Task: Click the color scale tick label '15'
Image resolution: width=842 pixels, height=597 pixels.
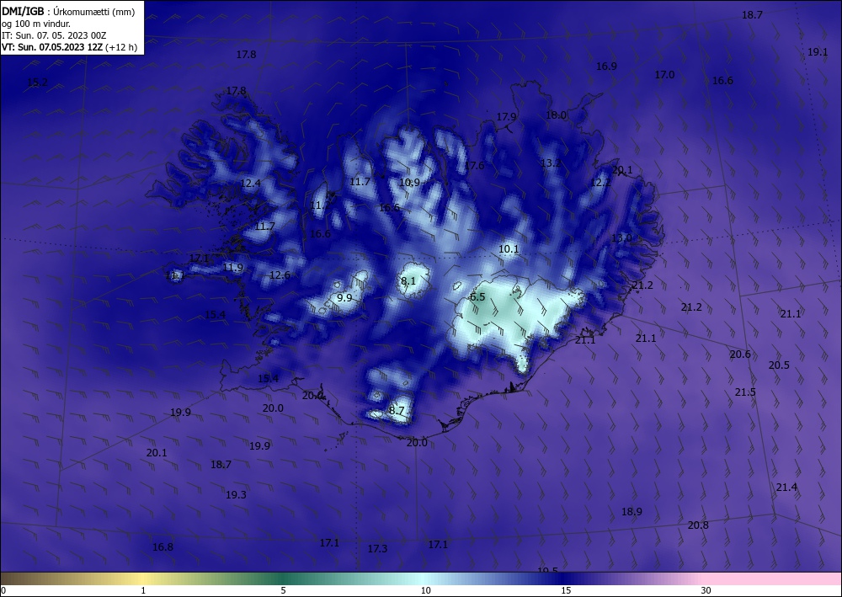Action: (566, 590)
